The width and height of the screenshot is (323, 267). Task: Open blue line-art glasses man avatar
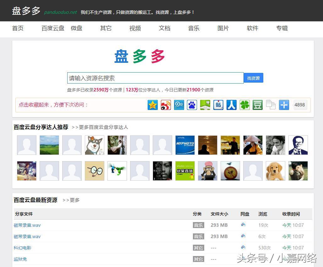pos(298,145)
